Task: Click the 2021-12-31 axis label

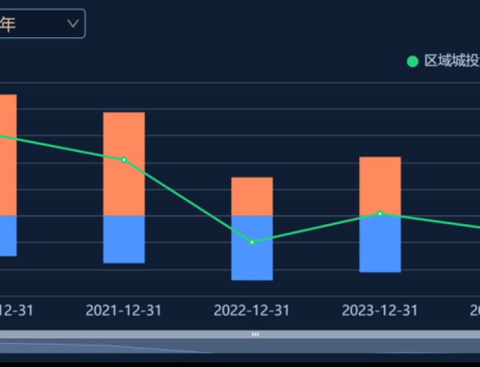Action: (x=124, y=310)
